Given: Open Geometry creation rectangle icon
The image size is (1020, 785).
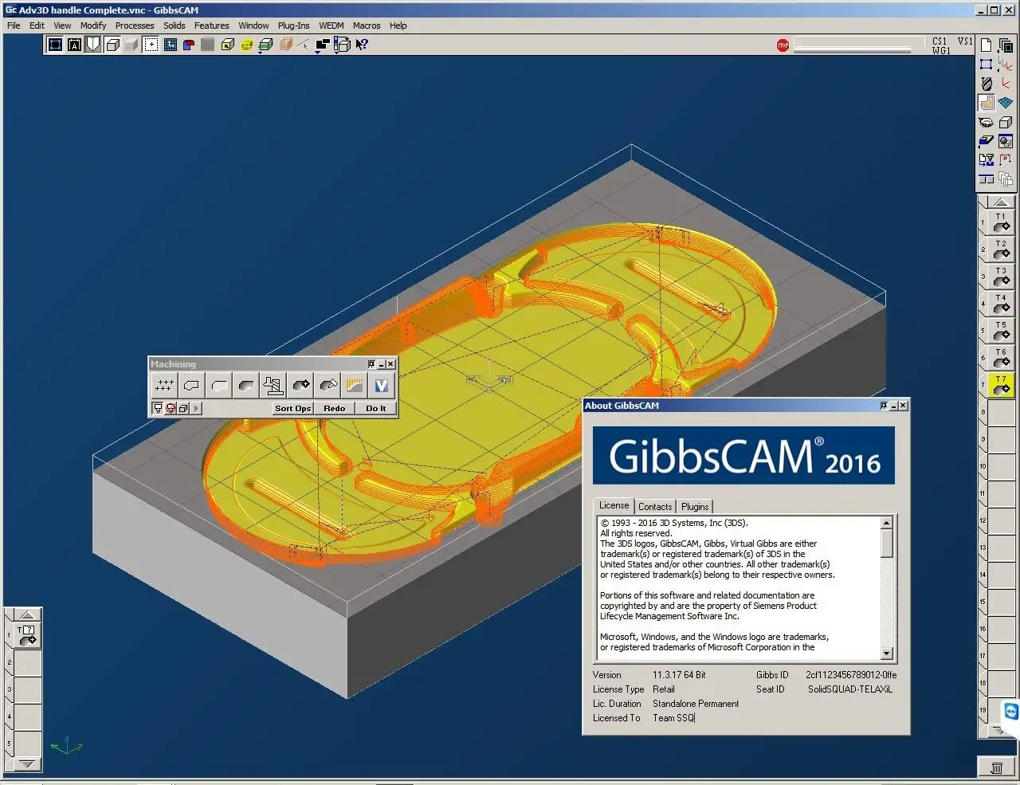Looking at the screenshot, I should (987, 64).
